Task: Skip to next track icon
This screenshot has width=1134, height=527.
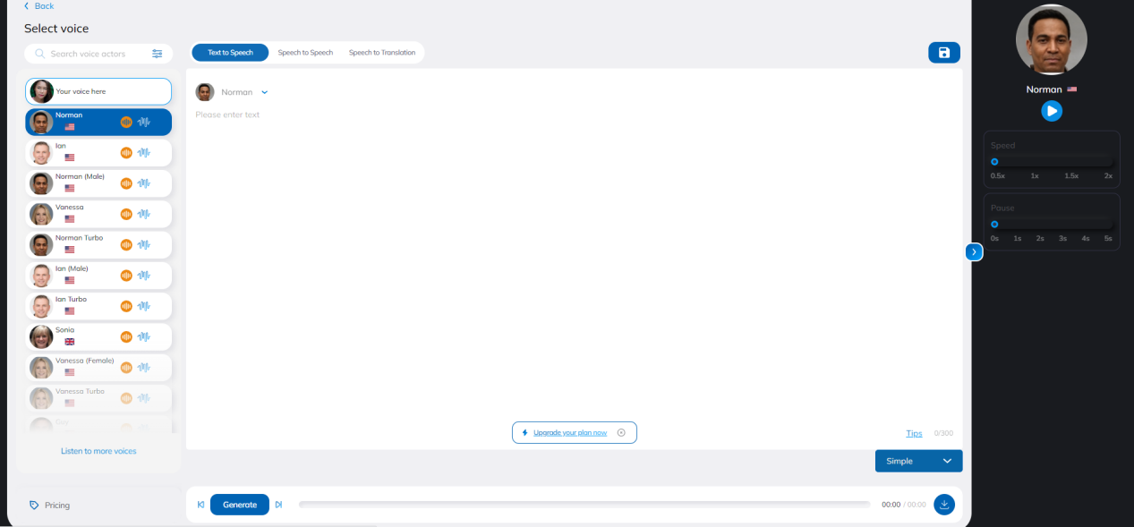Action: pos(278,505)
